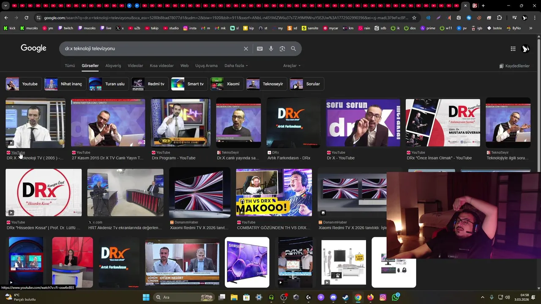Filter images by Turan uslu chip

click(109, 84)
